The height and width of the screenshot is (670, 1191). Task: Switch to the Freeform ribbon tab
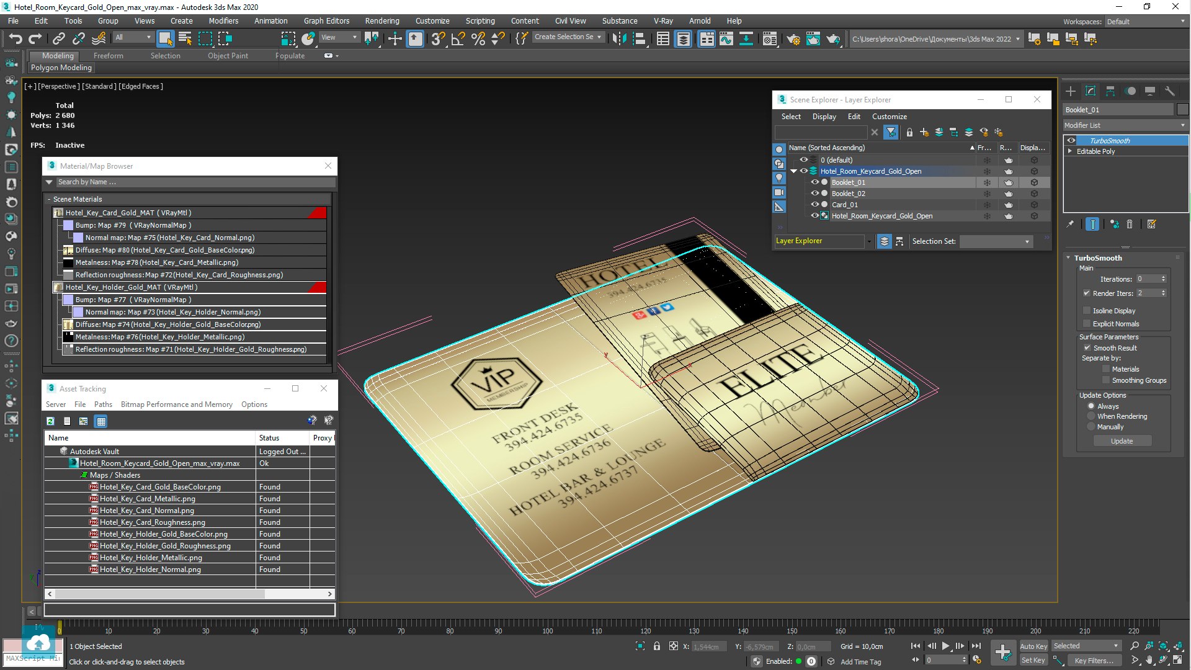[x=109, y=56]
